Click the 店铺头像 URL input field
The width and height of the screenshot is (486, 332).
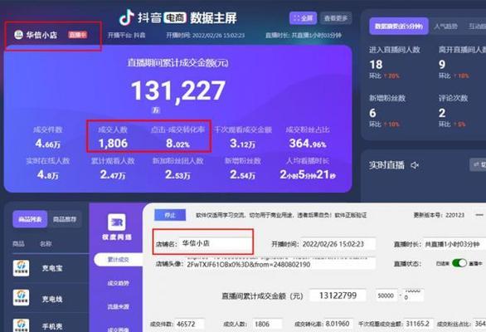click(x=280, y=264)
